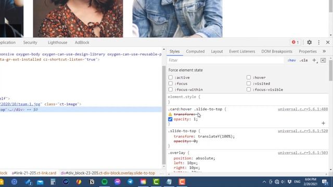The height and width of the screenshot is (187, 333).
Task: Open Dropbox tray icon
Action: click(289, 182)
